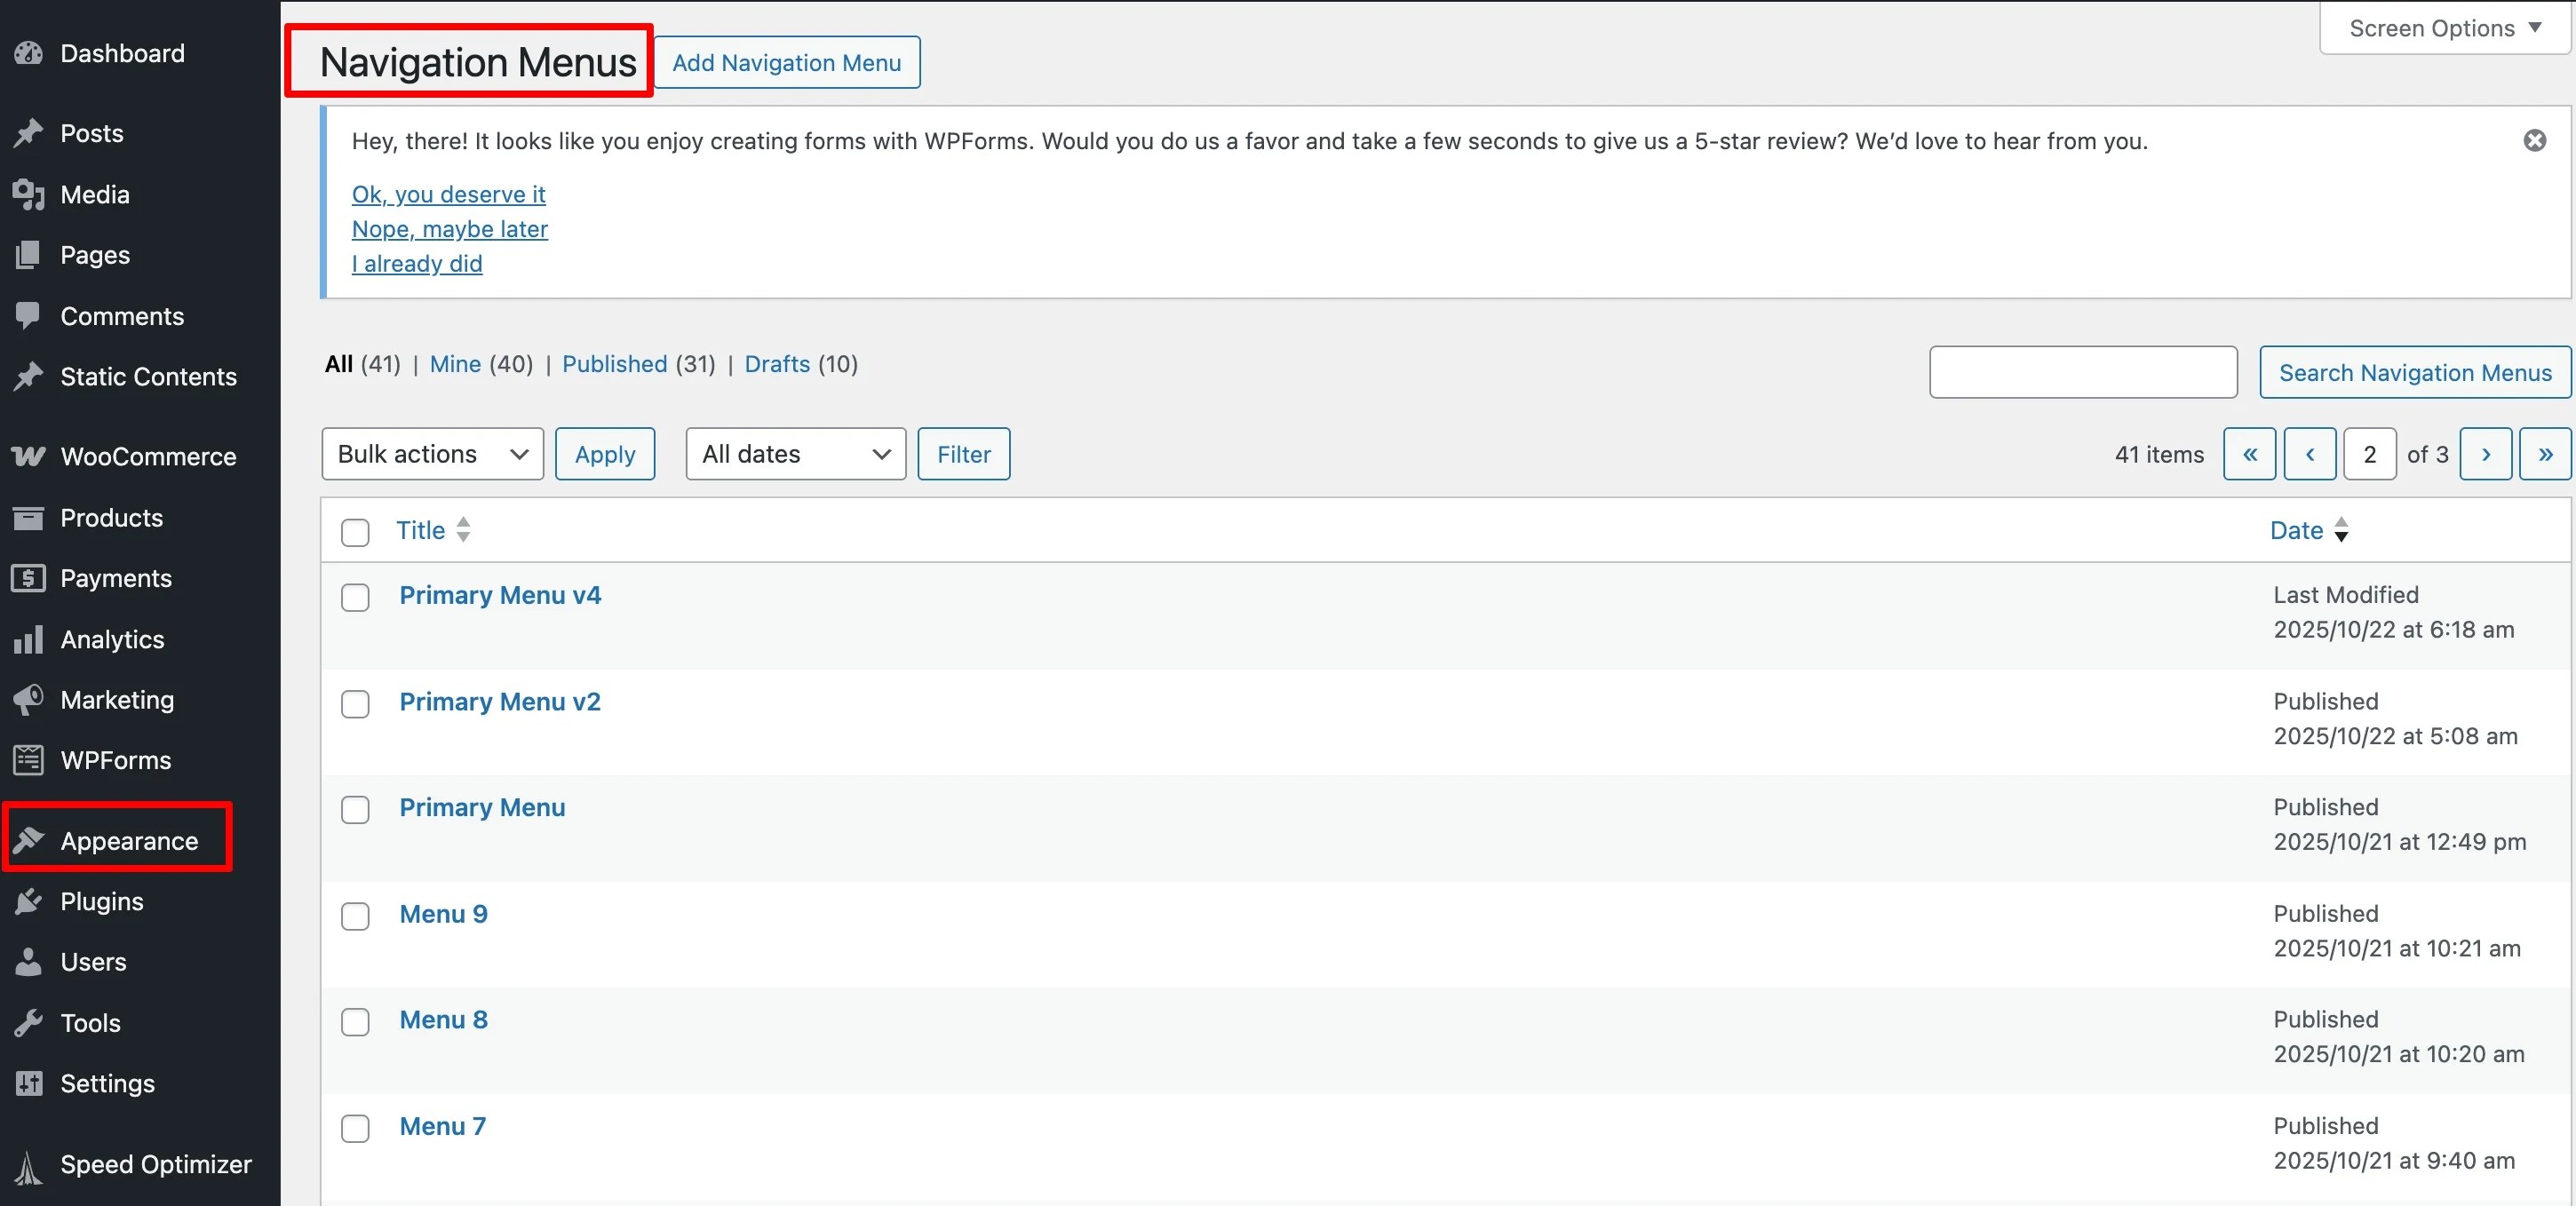Image resolution: width=2576 pixels, height=1206 pixels.
Task: Filter list by Published menus
Action: (614, 364)
